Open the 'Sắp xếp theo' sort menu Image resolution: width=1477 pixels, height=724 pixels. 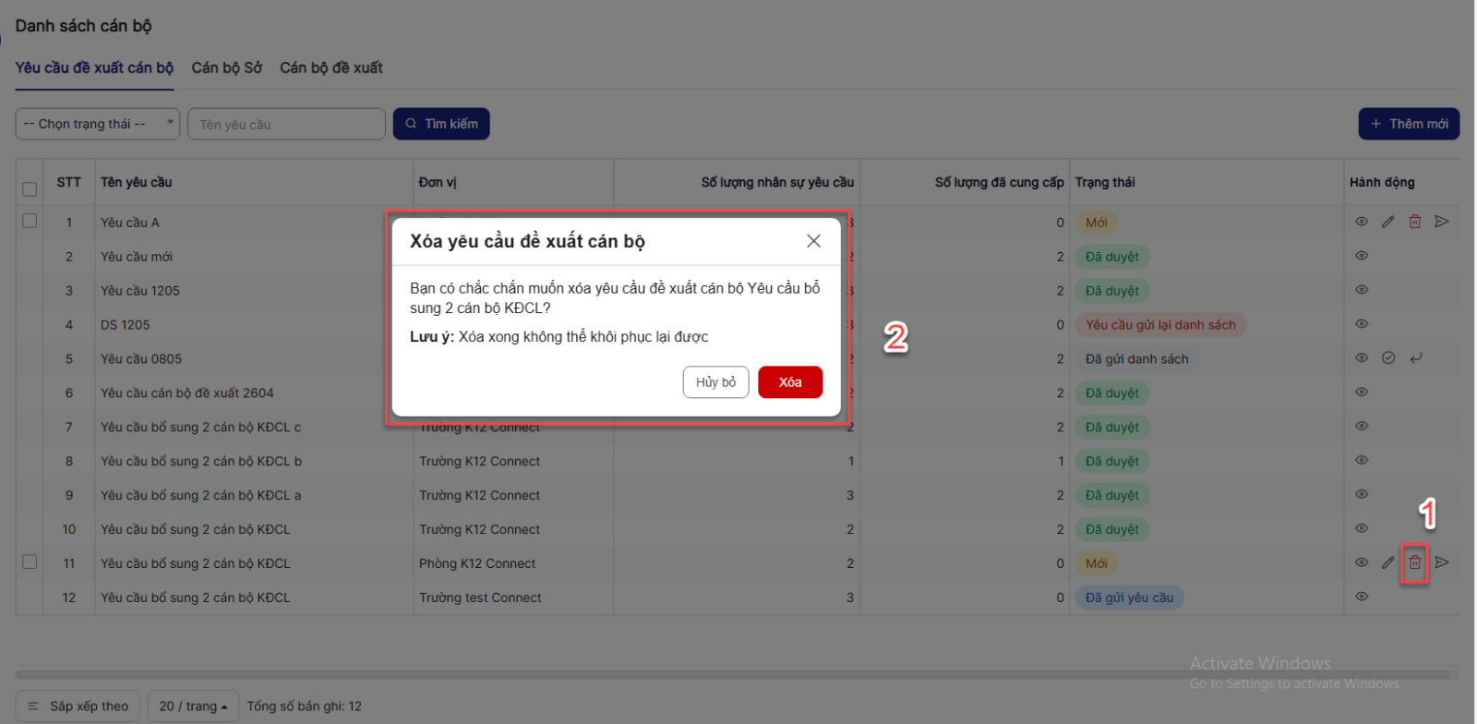point(78,706)
